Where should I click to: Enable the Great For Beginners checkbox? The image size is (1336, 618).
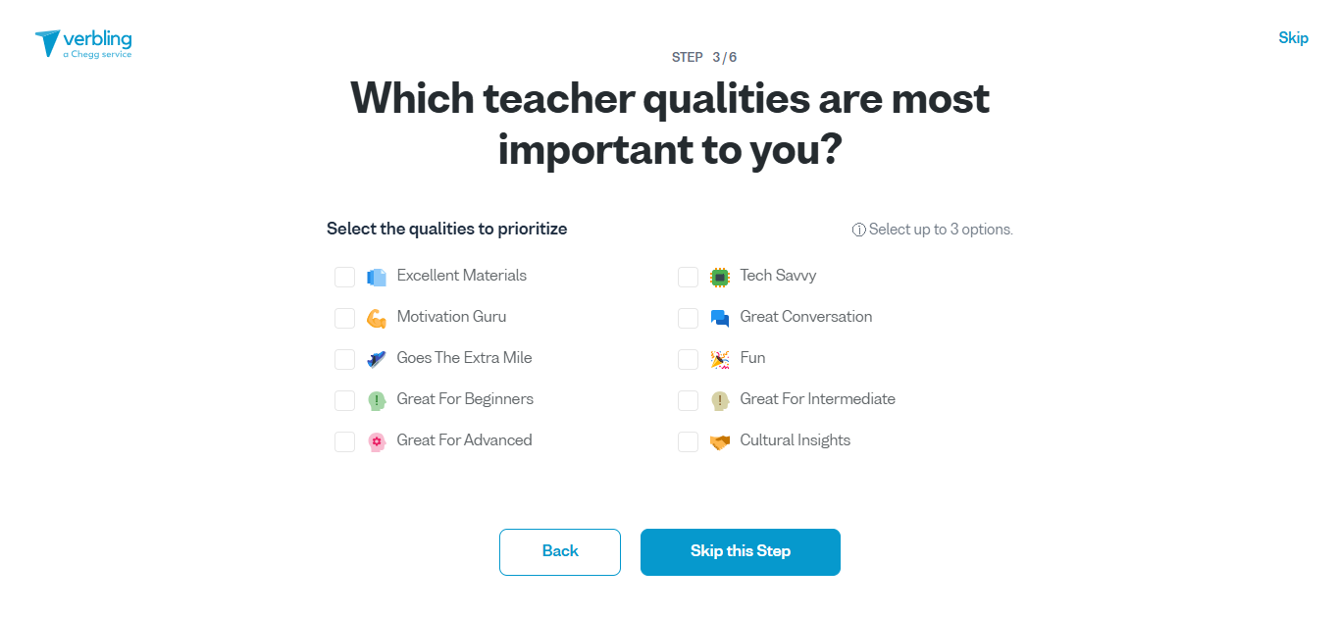pyautogui.click(x=344, y=400)
